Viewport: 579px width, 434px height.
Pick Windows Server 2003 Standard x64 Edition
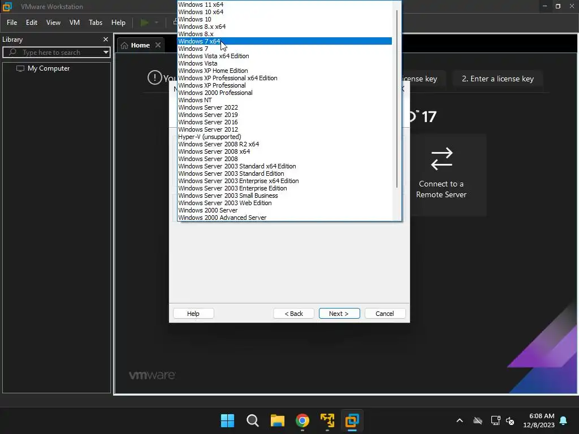pyautogui.click(x=284, y=166)
